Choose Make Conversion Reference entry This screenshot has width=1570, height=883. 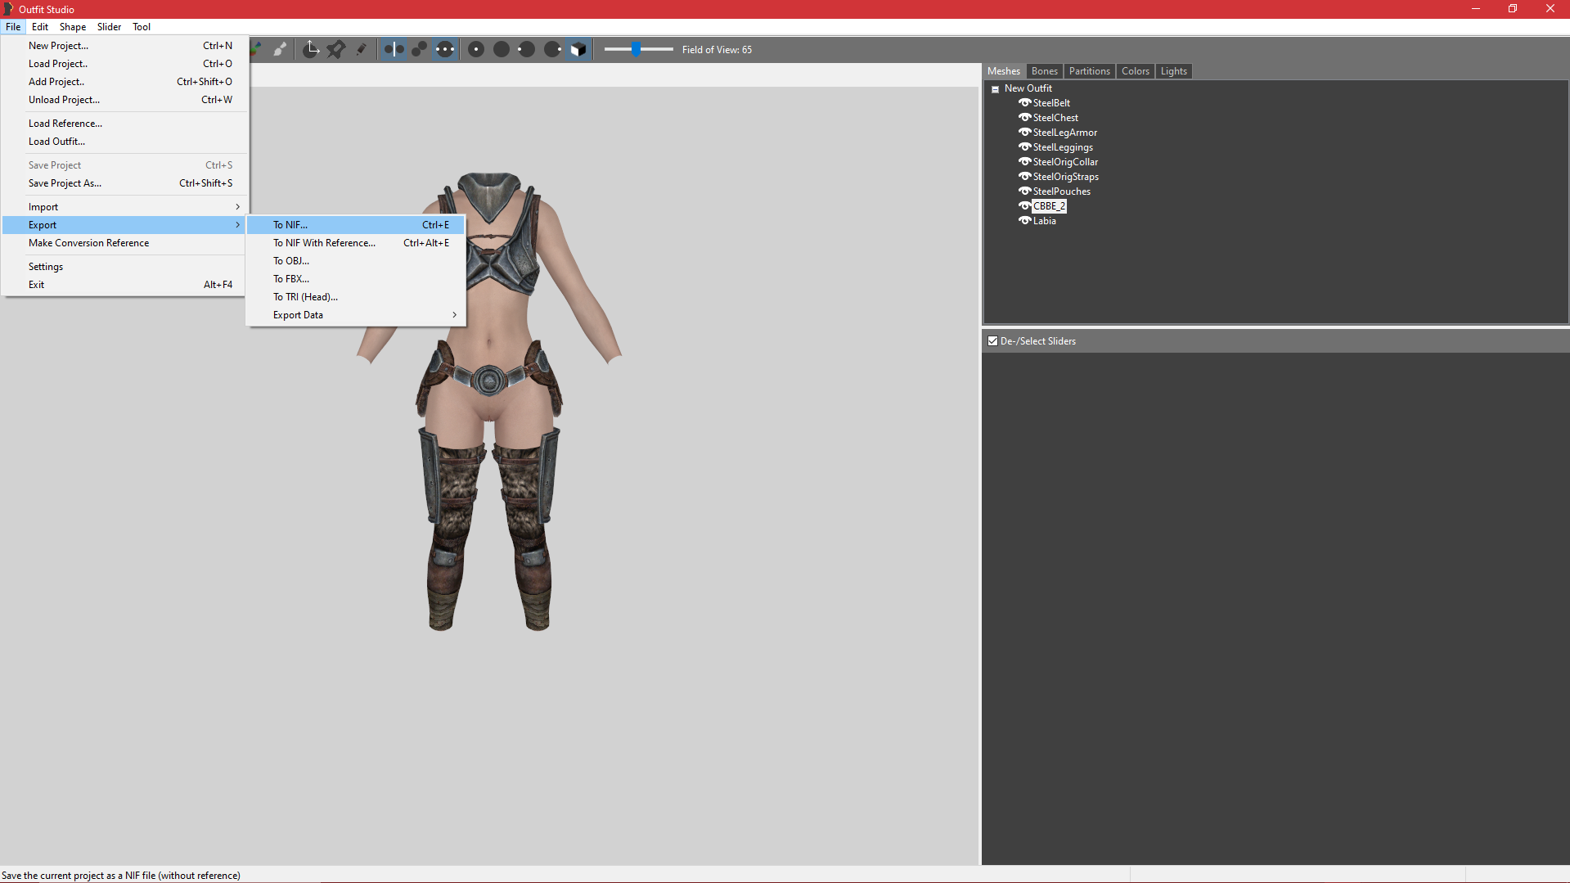[124, 243]
